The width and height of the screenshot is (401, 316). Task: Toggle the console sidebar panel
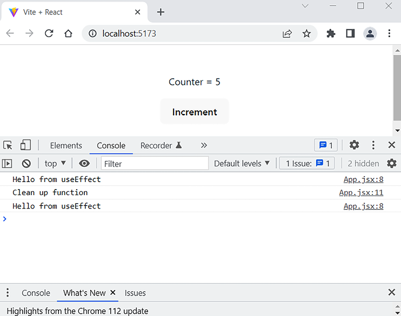point(7,164)
